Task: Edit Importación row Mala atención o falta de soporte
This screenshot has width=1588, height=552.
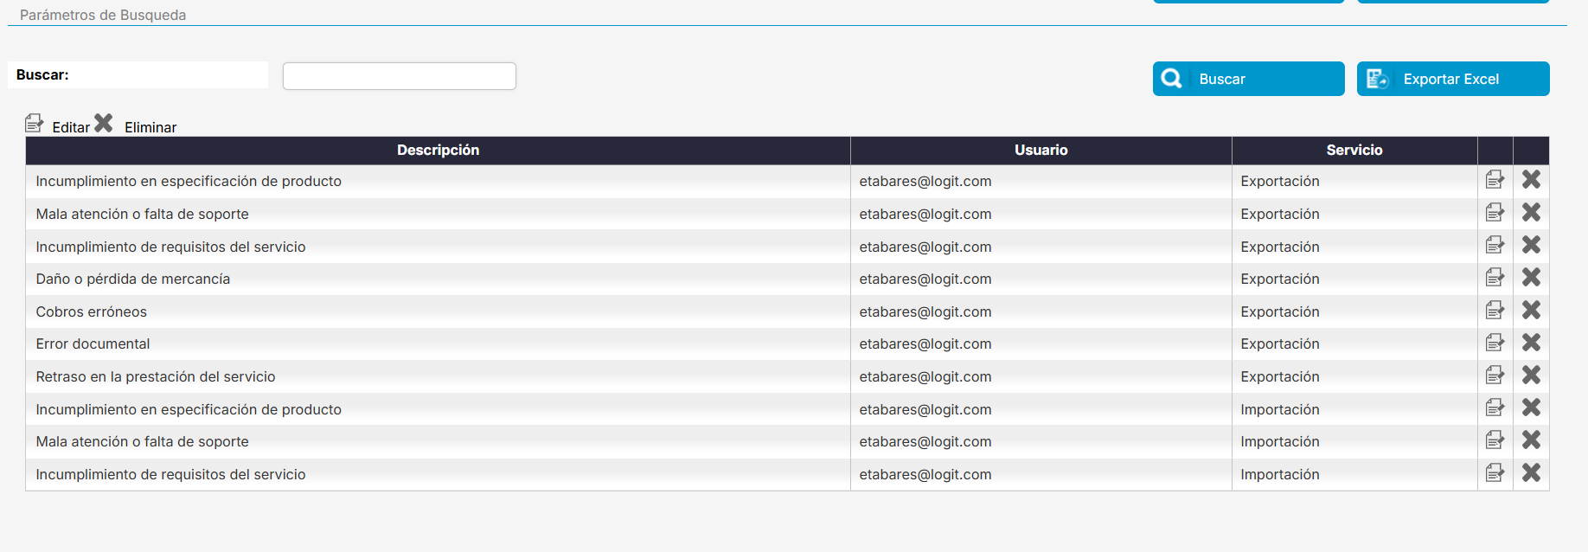Action: pos(1495,440)
